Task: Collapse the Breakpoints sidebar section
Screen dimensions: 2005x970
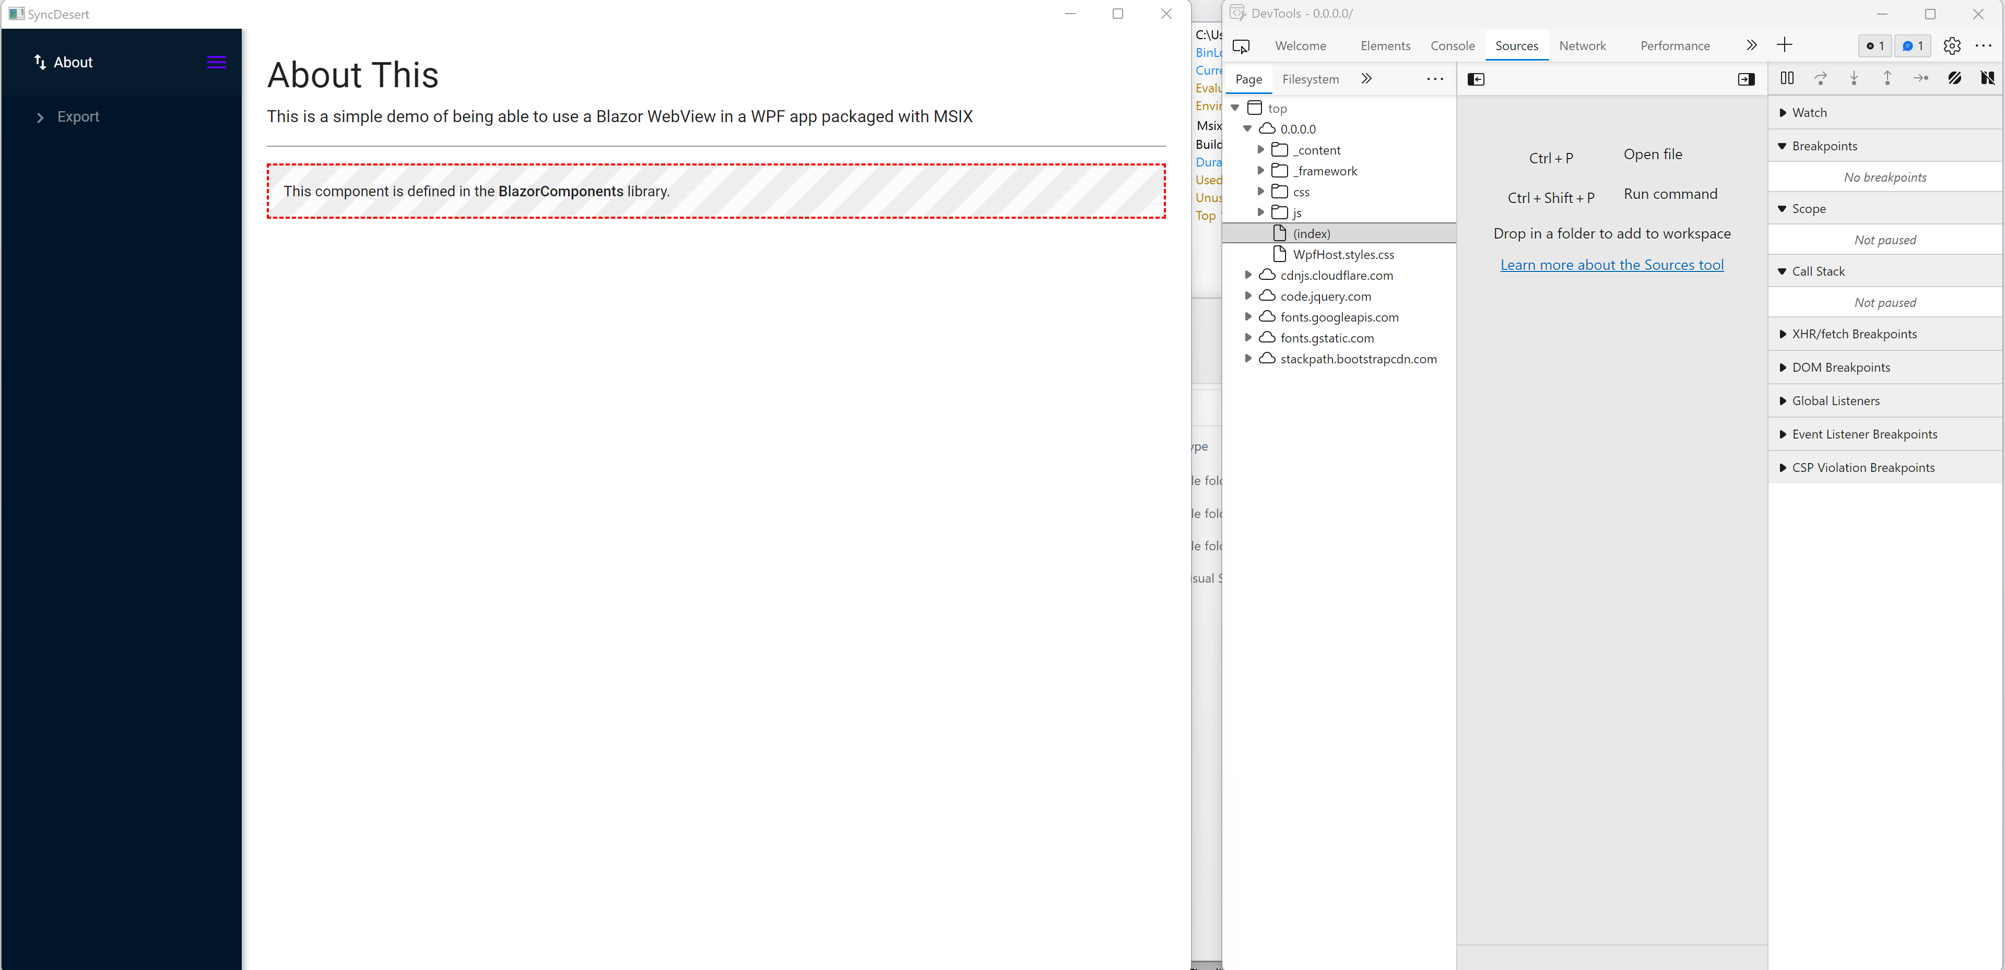Action: (1783, 146)
